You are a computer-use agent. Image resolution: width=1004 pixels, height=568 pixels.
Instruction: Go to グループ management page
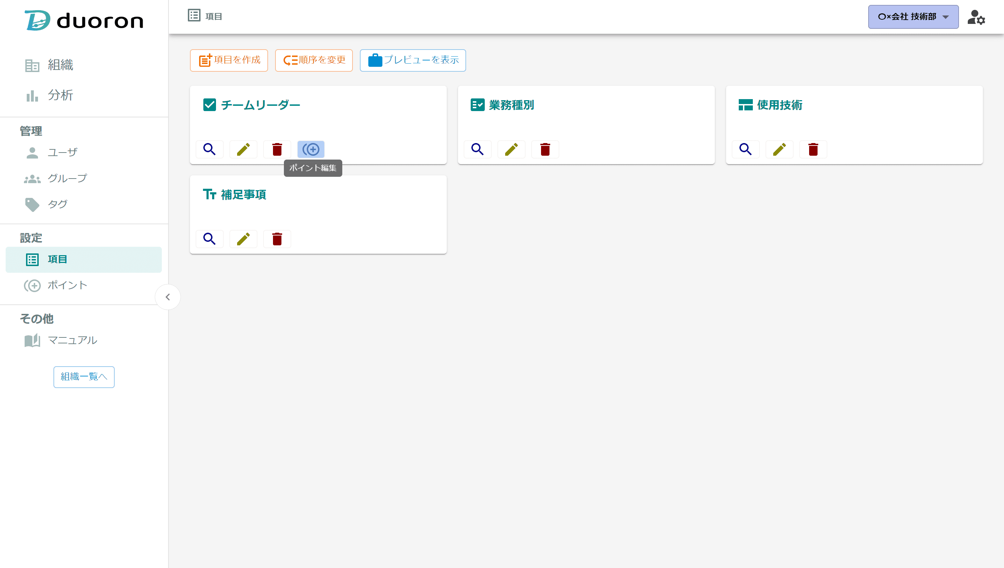tap(84, 179)
